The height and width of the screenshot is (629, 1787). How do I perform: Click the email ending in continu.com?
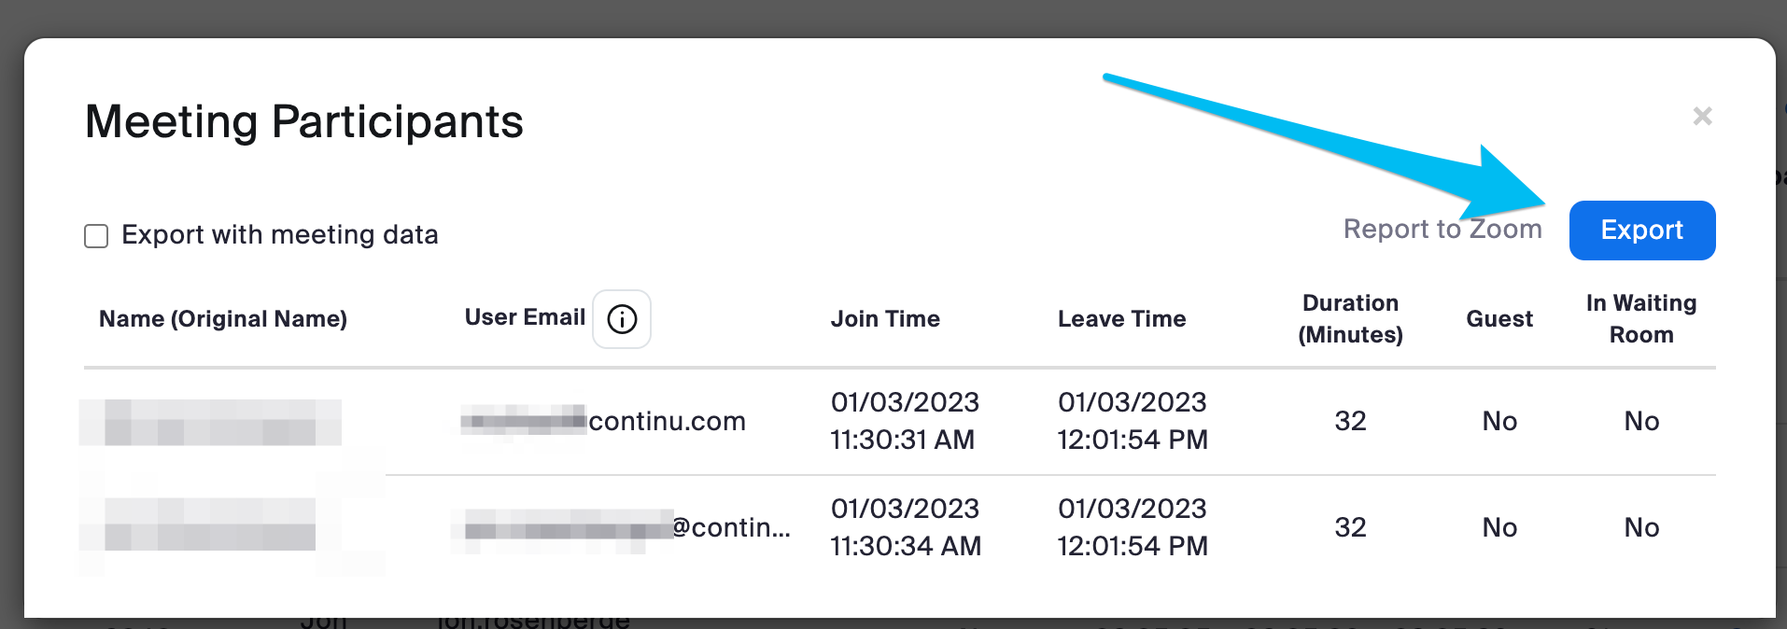pos(603,422)
